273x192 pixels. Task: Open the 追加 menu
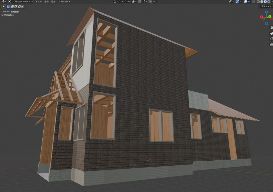(53, 2)
